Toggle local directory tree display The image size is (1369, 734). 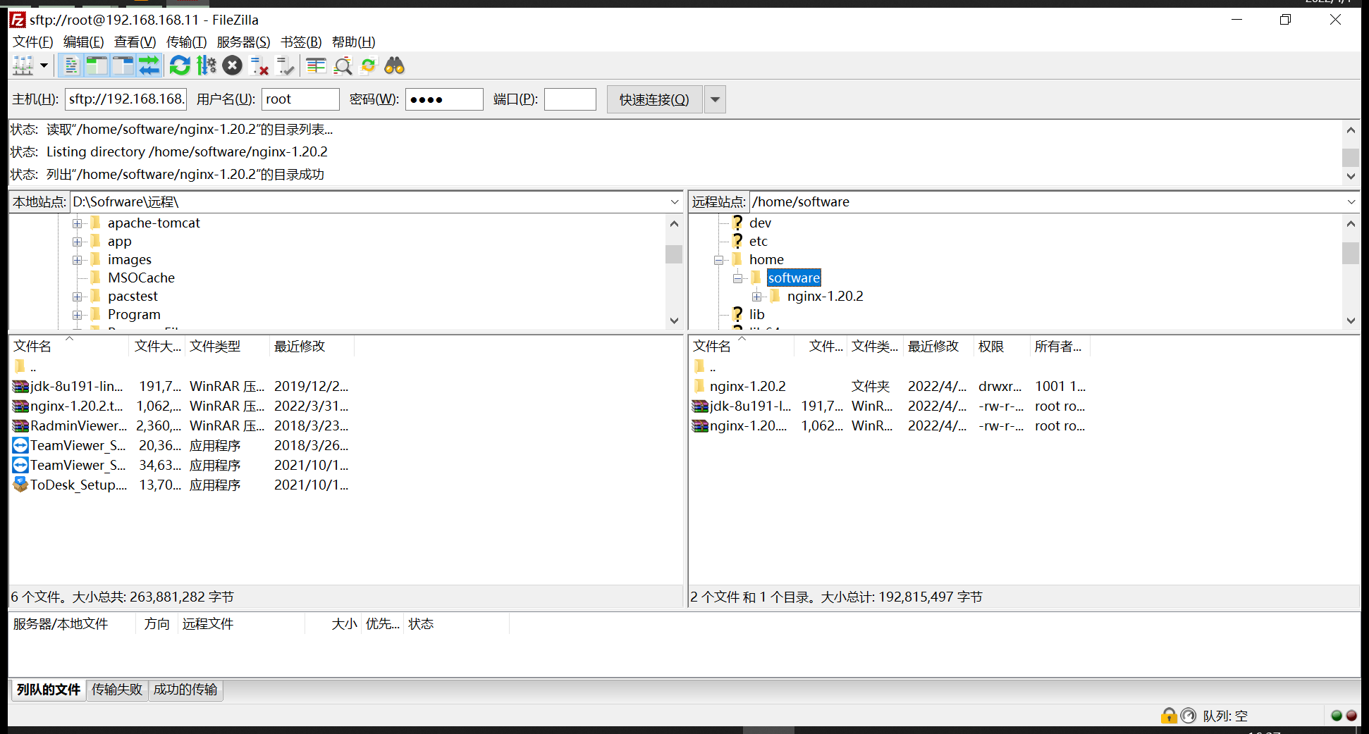pos(97,66)
